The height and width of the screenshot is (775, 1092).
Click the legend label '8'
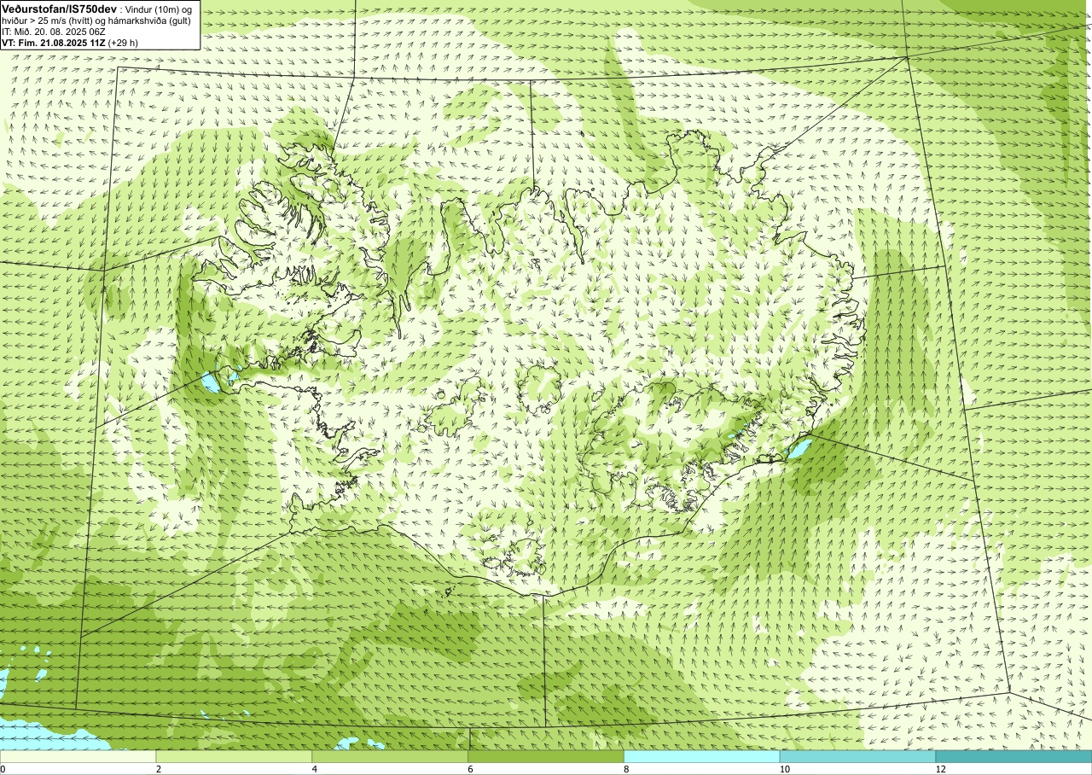[627, 769]
